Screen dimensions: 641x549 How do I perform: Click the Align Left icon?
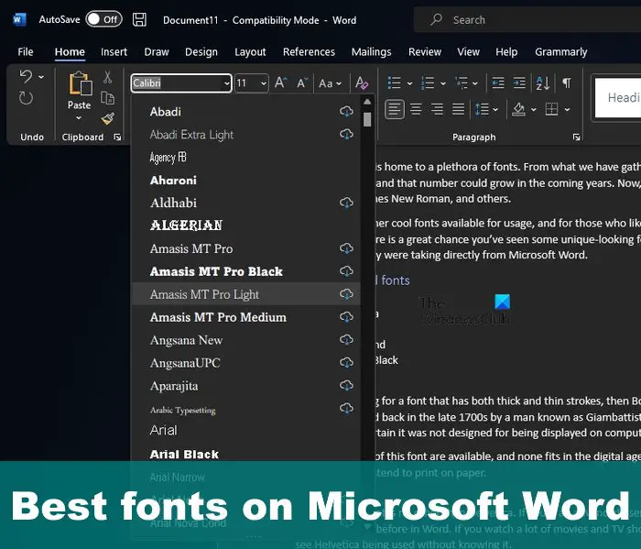pos(394,110)
